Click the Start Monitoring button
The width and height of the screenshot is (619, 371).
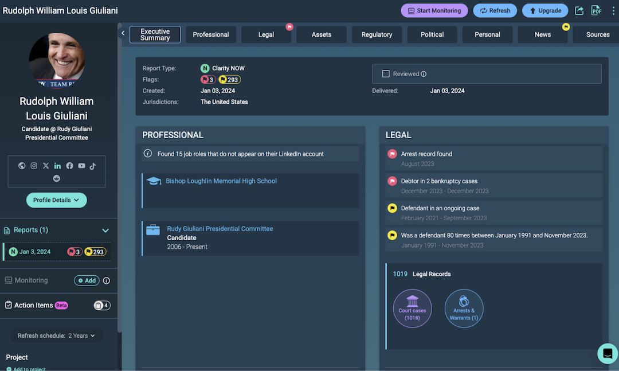pos(434,10)
